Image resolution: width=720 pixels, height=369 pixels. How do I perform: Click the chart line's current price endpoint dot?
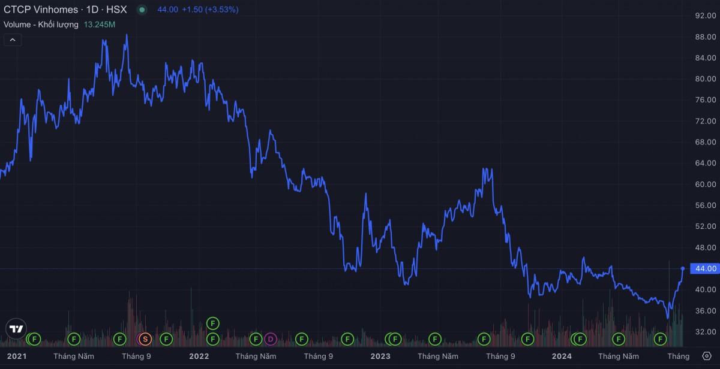[x=683, y=268]
